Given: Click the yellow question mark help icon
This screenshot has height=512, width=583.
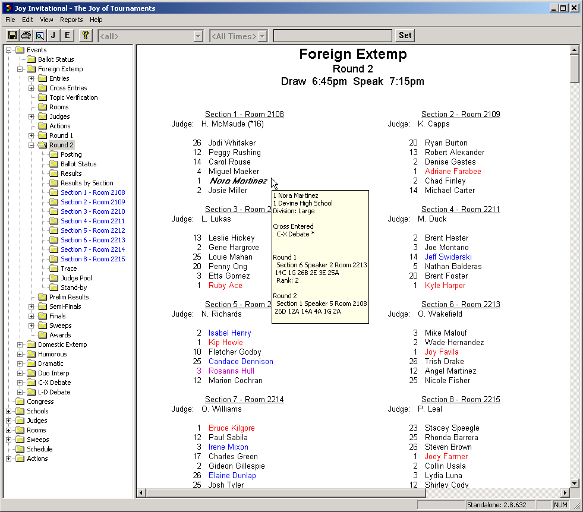Looking at the screenshot, I should coord(85,36).
